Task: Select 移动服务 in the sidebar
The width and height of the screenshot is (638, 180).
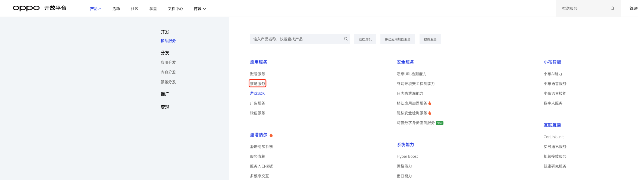Action: (168, 41)
